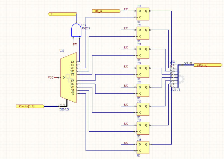224x159 pixels.
Task: Click the U21 flip-flop symbol
Action: click(x=143, y=52)
